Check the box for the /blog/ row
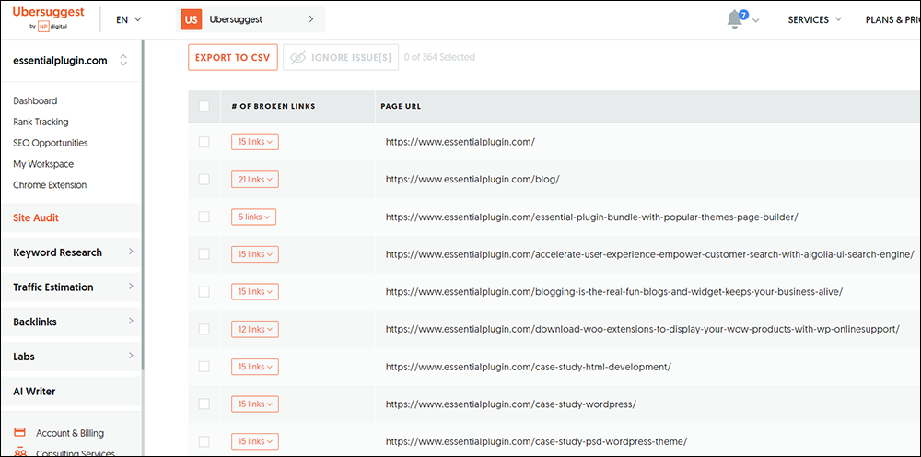The width and height of the screenshot is (921, 457). 204,180
